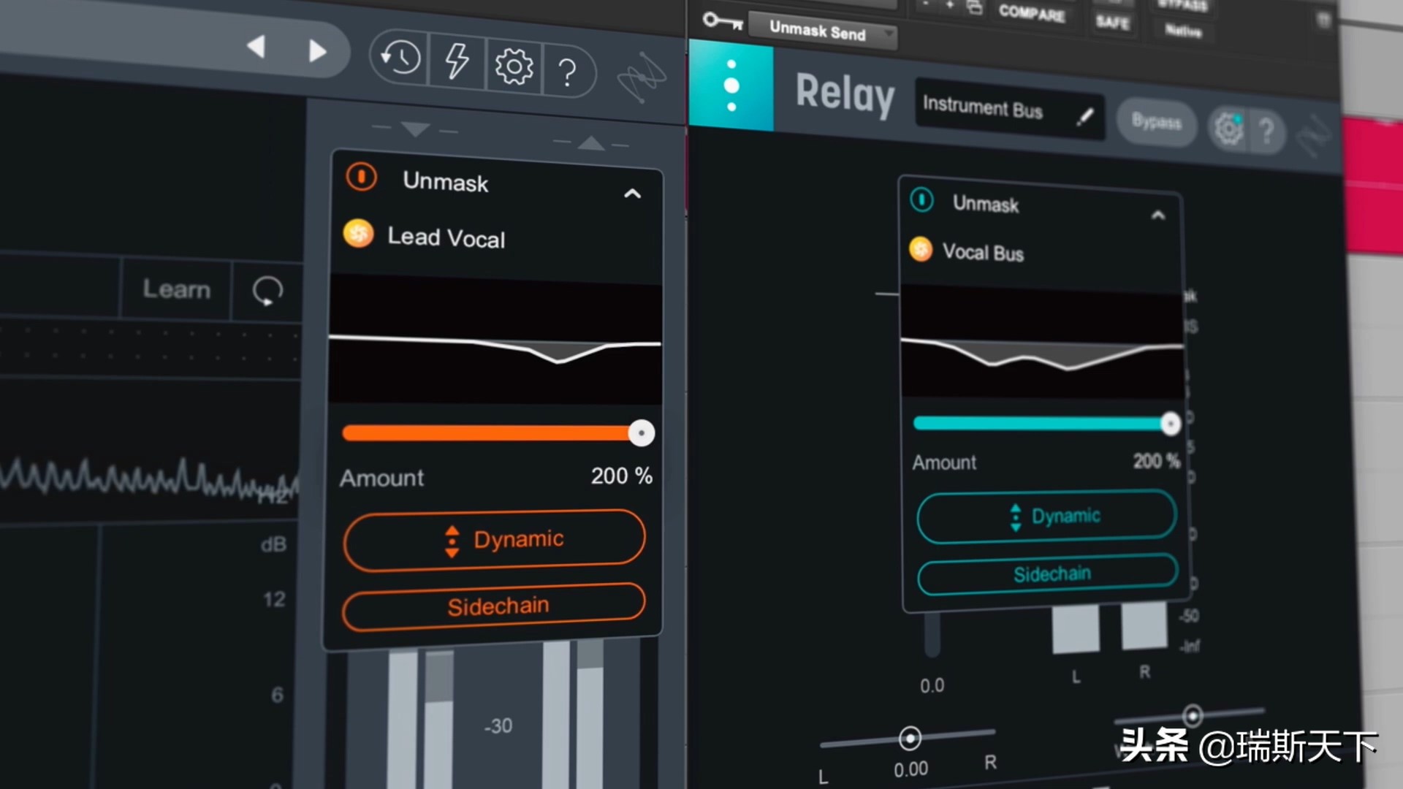The width and height of the screenshot is (1403, 789).
Task: Drag the Amount slider on Lead Vocal
Action: 639,432
